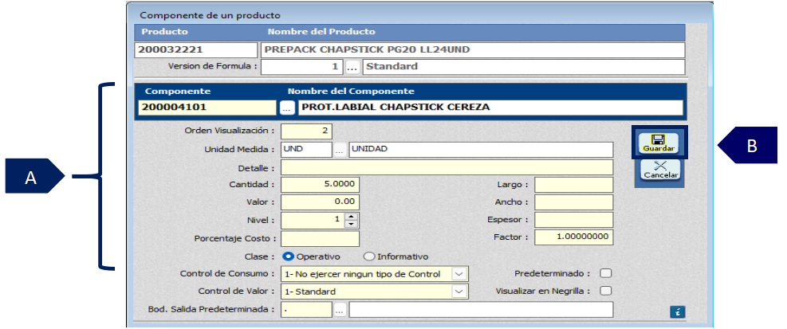This screenshot has width=787, height=329.
Task: Click the Factor field showing 1.00000000
Action: [x=573, y=237]
